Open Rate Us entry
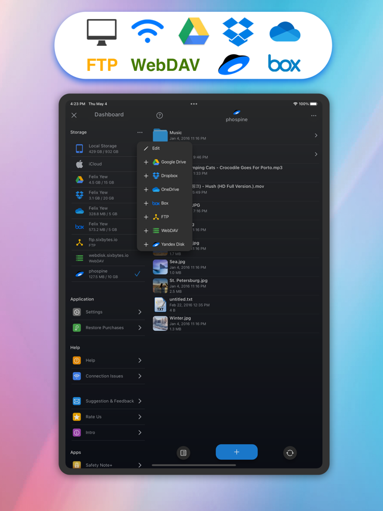 pos(108,417)
